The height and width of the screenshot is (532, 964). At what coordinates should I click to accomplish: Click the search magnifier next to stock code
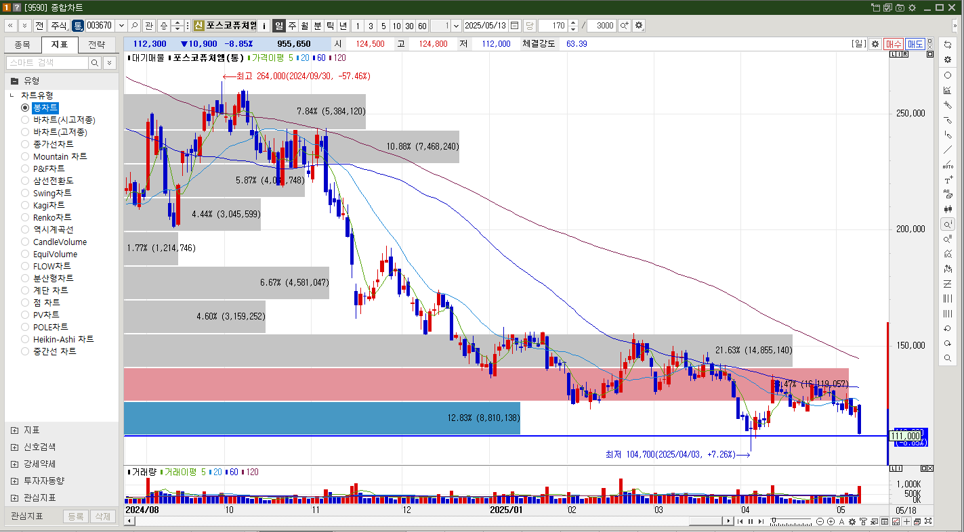(x=135, y=26)
